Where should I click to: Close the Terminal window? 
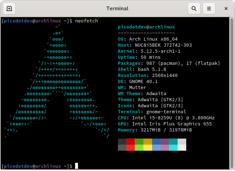[x=226, y=9]
